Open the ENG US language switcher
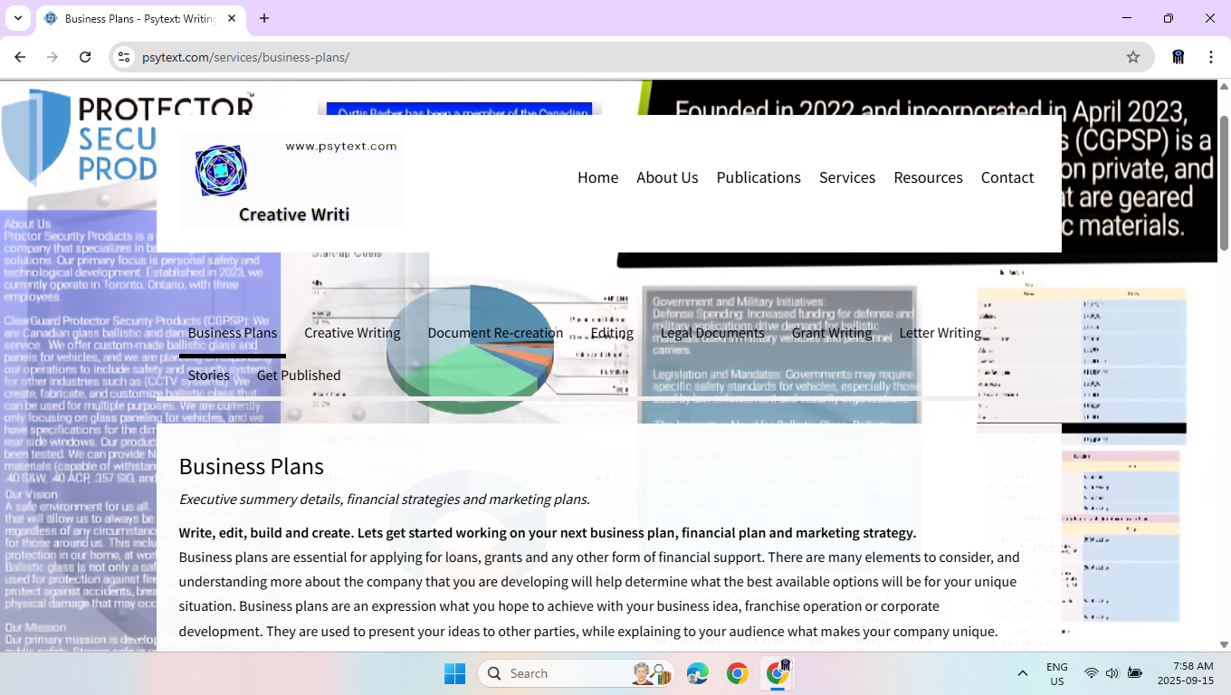Image resolution: width=1231 pixels, height=695 pixels. click(1056, 674)
